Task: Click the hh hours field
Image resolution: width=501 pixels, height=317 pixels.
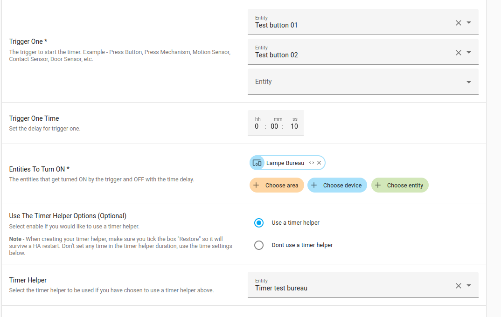Action: click(257, 126)
